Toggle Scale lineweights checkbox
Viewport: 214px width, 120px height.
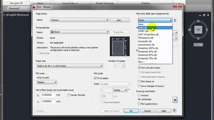[102, 102]
